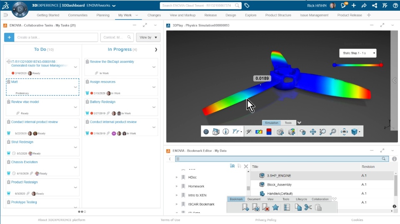Open the properties list icon in Bookmark toolbar
The image size is (400, 224).
(287, 207)
